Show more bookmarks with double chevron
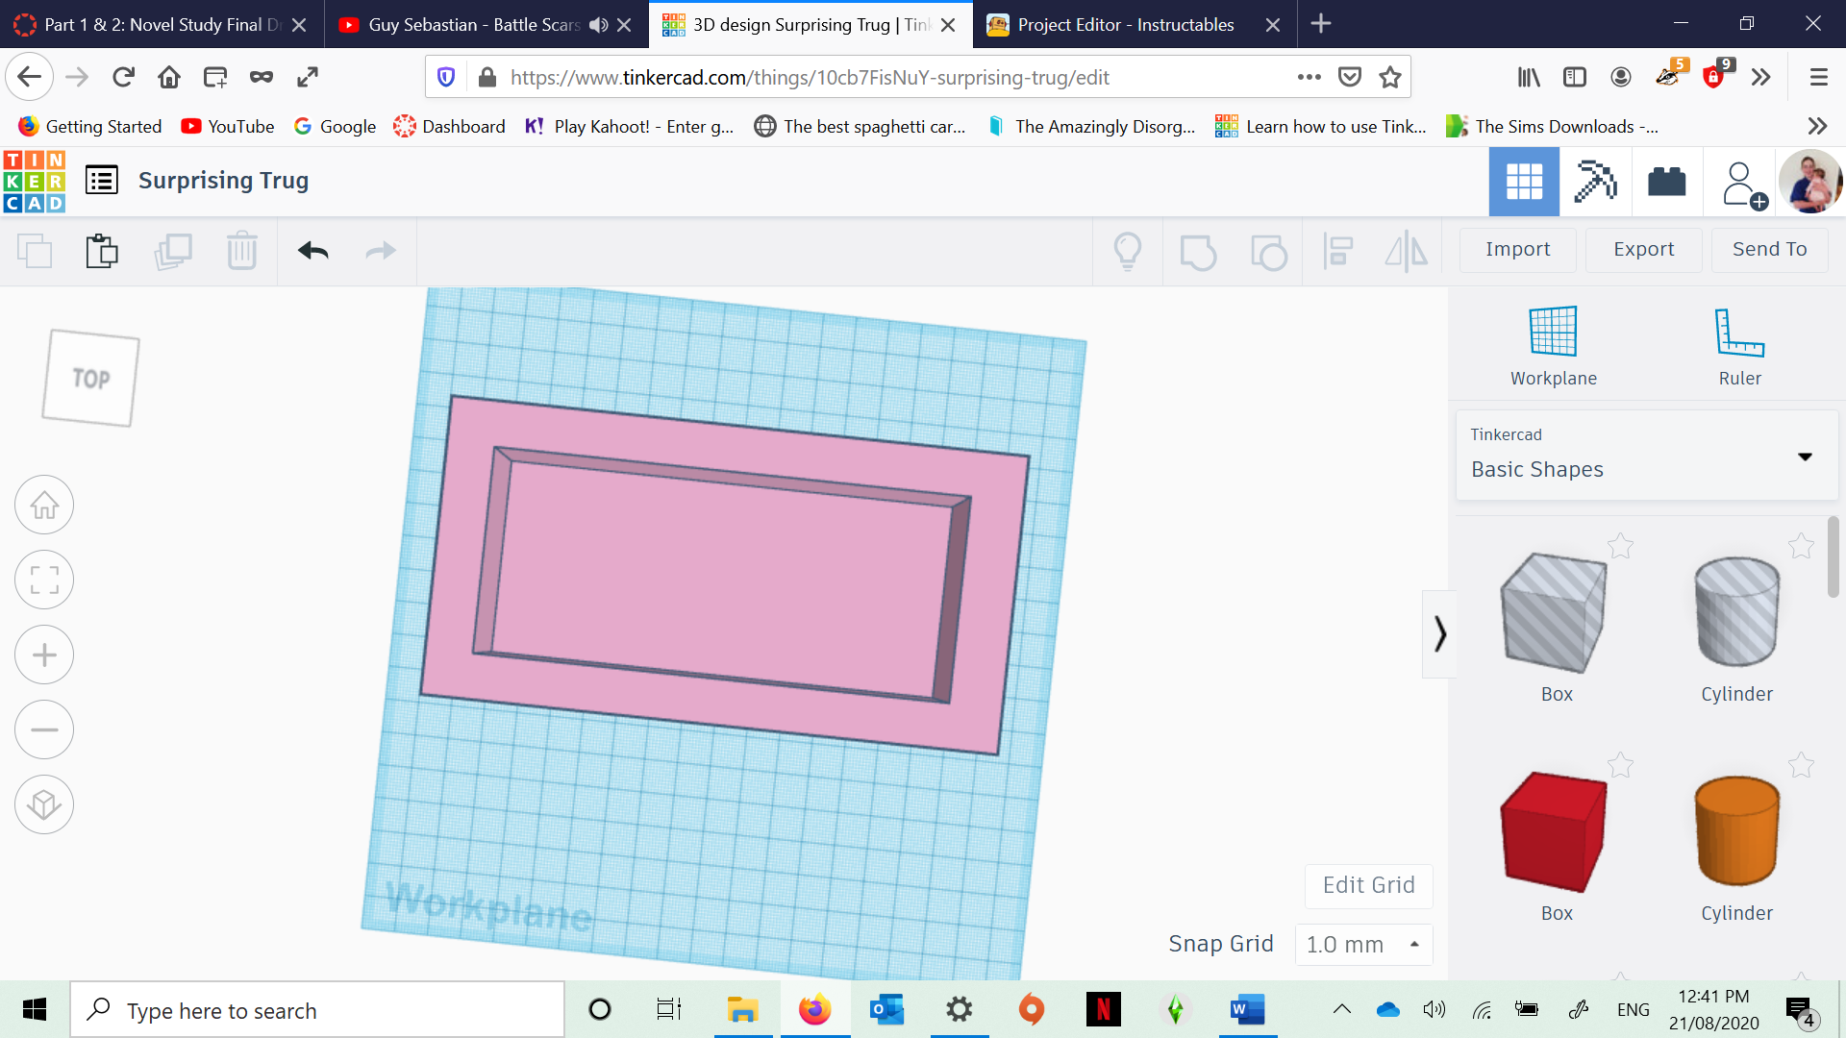This screenshot has width=1846, height=1038. tap(1816, 126)
